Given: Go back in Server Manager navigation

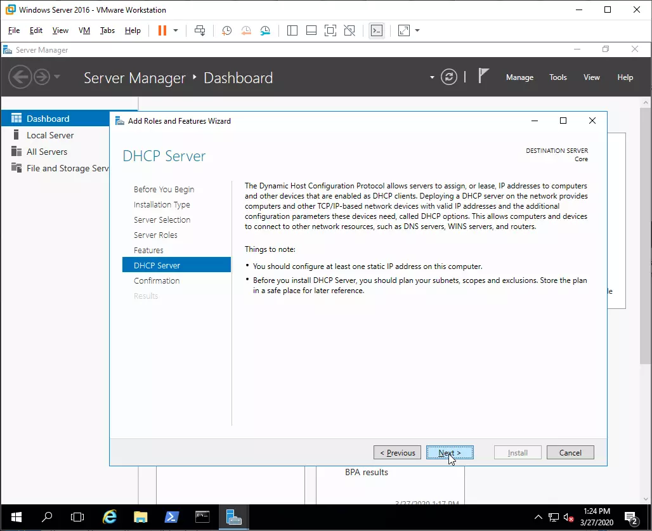Looking at the screenshot, I should pyautogui.click(x=20, y=77).
